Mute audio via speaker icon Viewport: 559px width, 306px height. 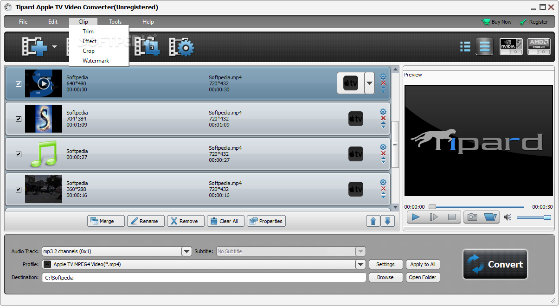(508, 217)
